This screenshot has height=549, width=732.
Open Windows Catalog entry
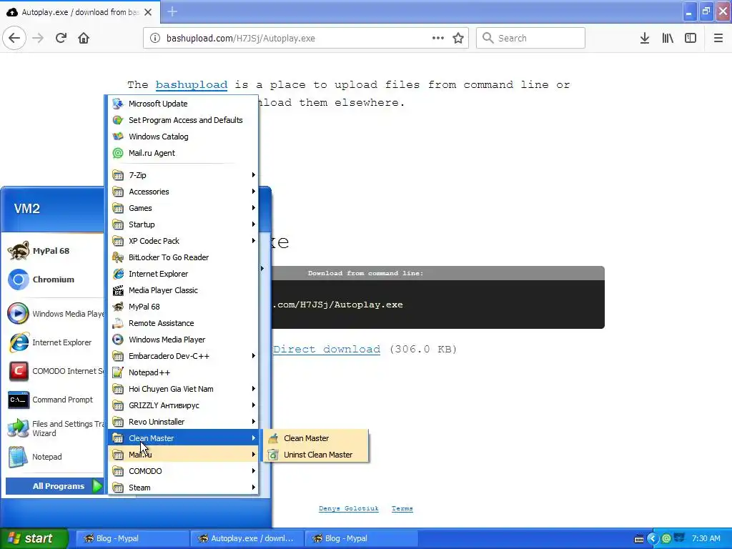click(183, 137)
